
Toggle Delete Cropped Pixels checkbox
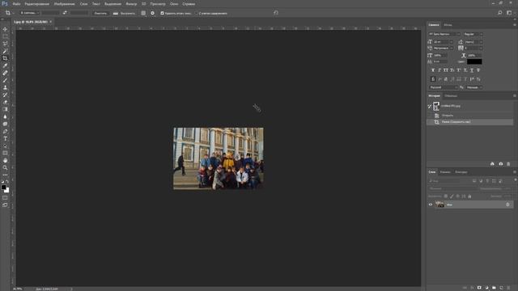point(162,13)
